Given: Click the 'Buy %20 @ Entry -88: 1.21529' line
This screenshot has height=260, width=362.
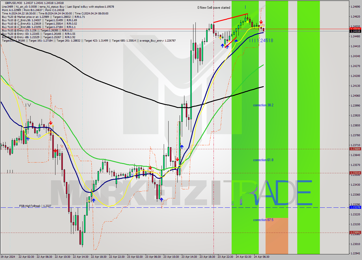Looking at the screenshot, I should click(38, 37).
